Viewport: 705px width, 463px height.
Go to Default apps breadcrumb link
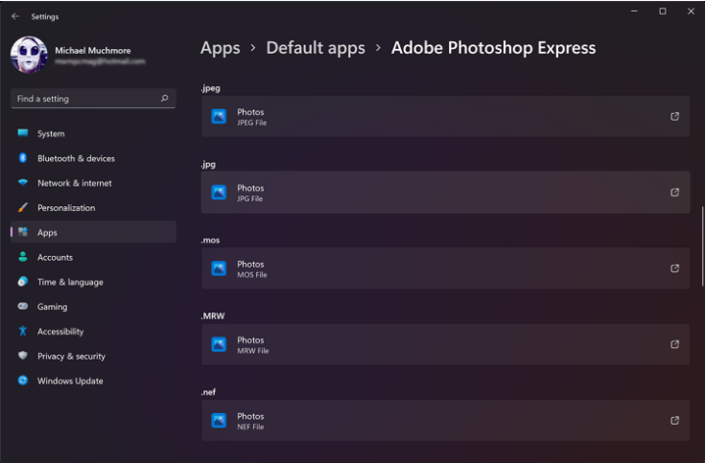pyautogui.click(x=316, y=48)
